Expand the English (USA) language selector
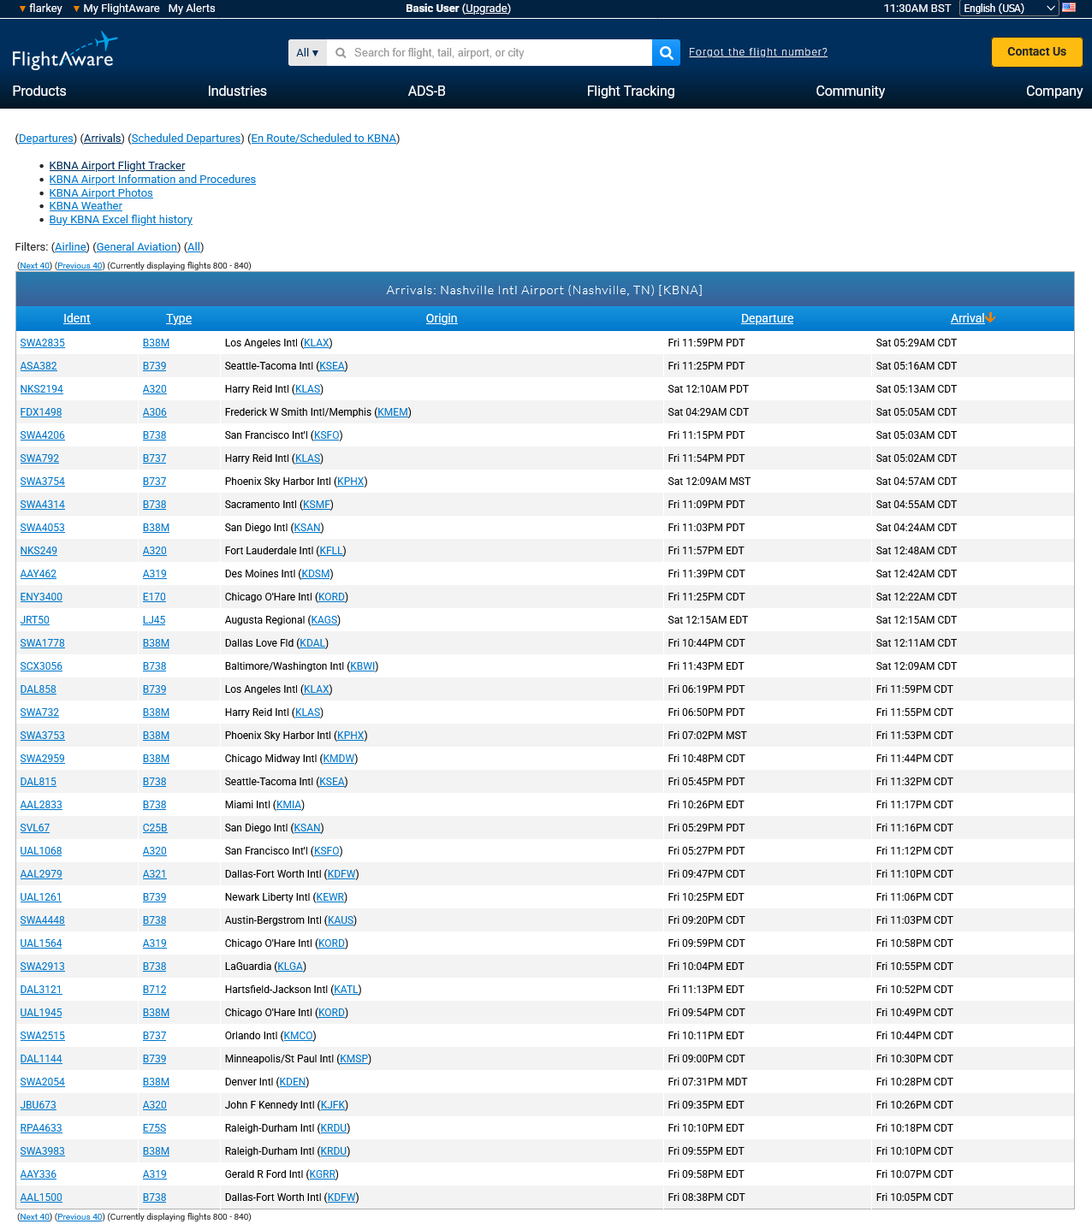The width and height of the screenshot is (1092, 1224). pos(1009,8)
